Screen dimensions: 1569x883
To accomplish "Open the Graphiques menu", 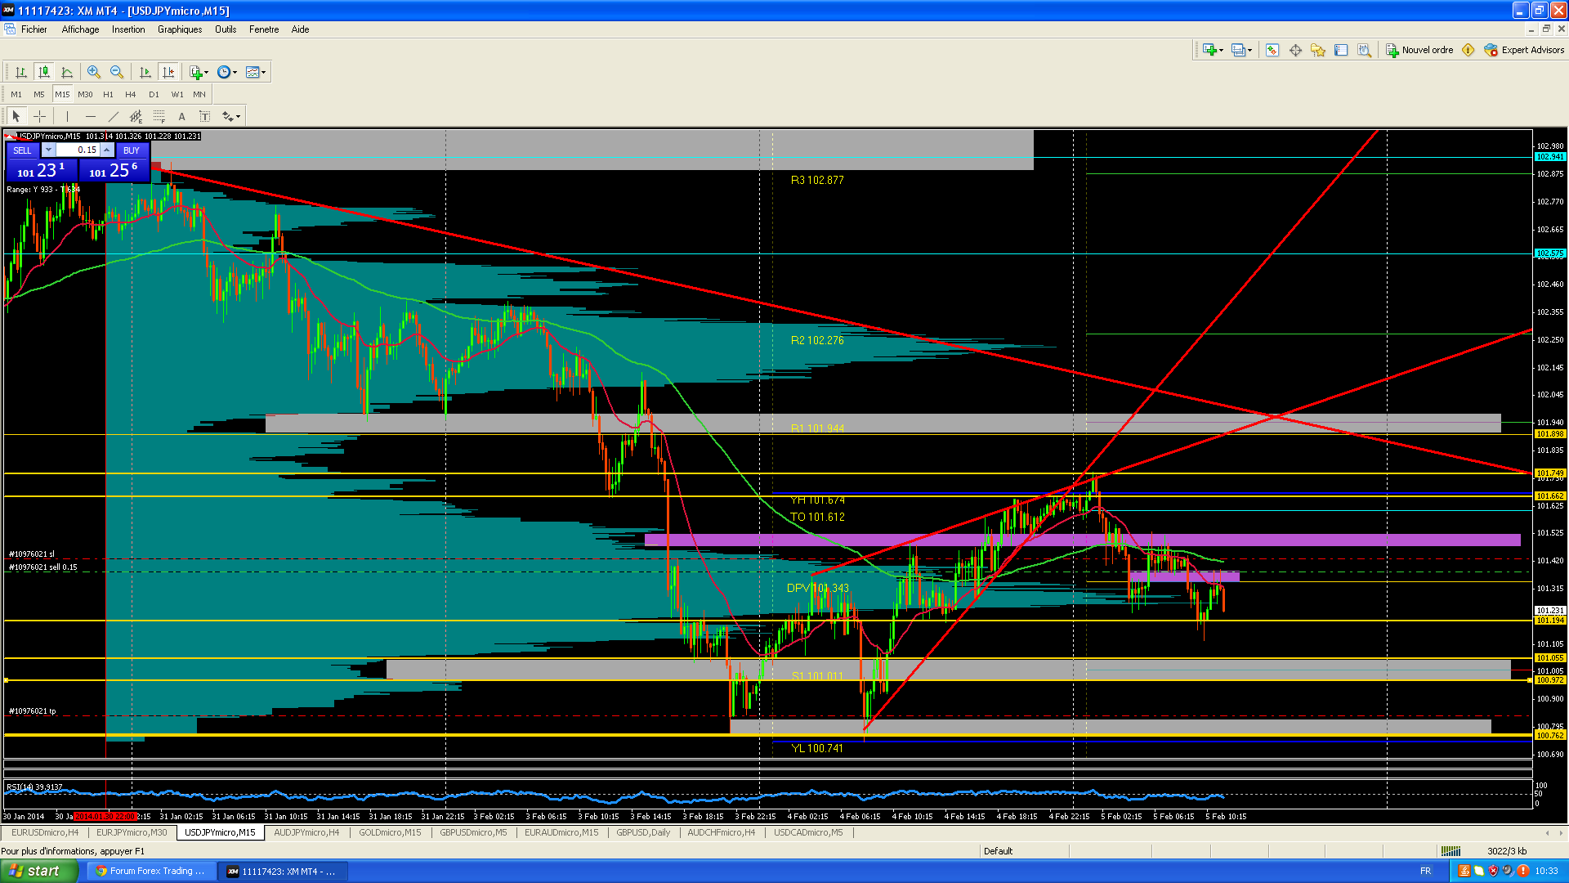I will click(x=179, y=29).
